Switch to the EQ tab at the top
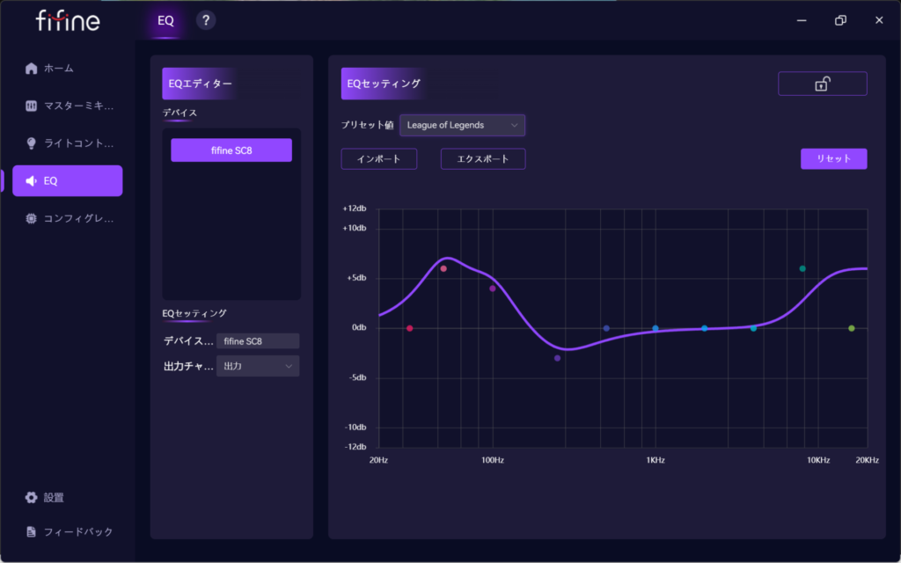 (165, 21)
